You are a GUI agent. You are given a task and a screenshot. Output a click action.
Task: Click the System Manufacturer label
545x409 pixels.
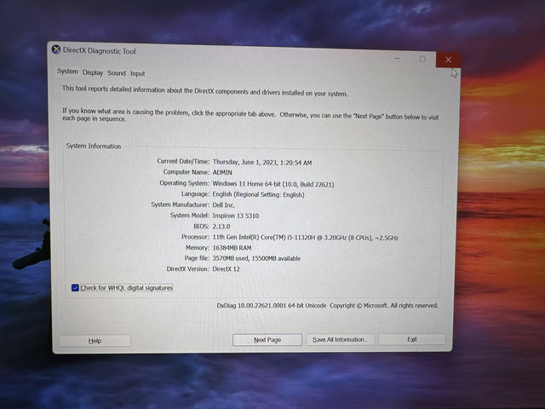180,204
